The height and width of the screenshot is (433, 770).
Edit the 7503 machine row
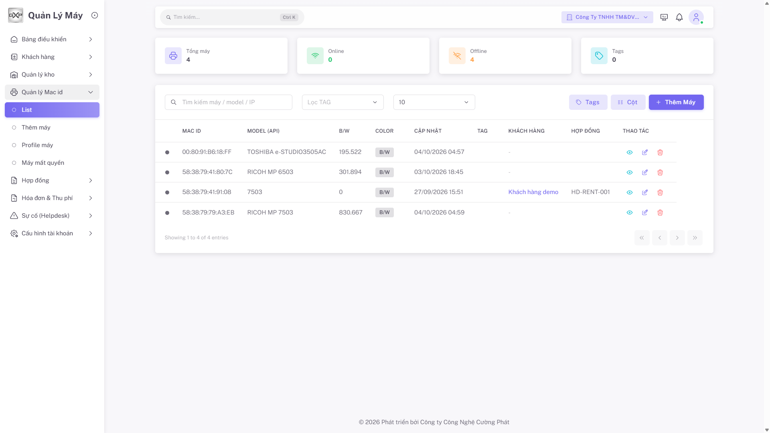645,192
